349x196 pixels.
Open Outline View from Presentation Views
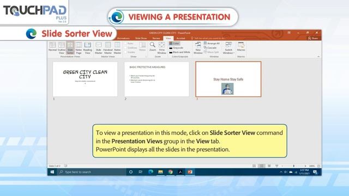[x=62, y=47]
